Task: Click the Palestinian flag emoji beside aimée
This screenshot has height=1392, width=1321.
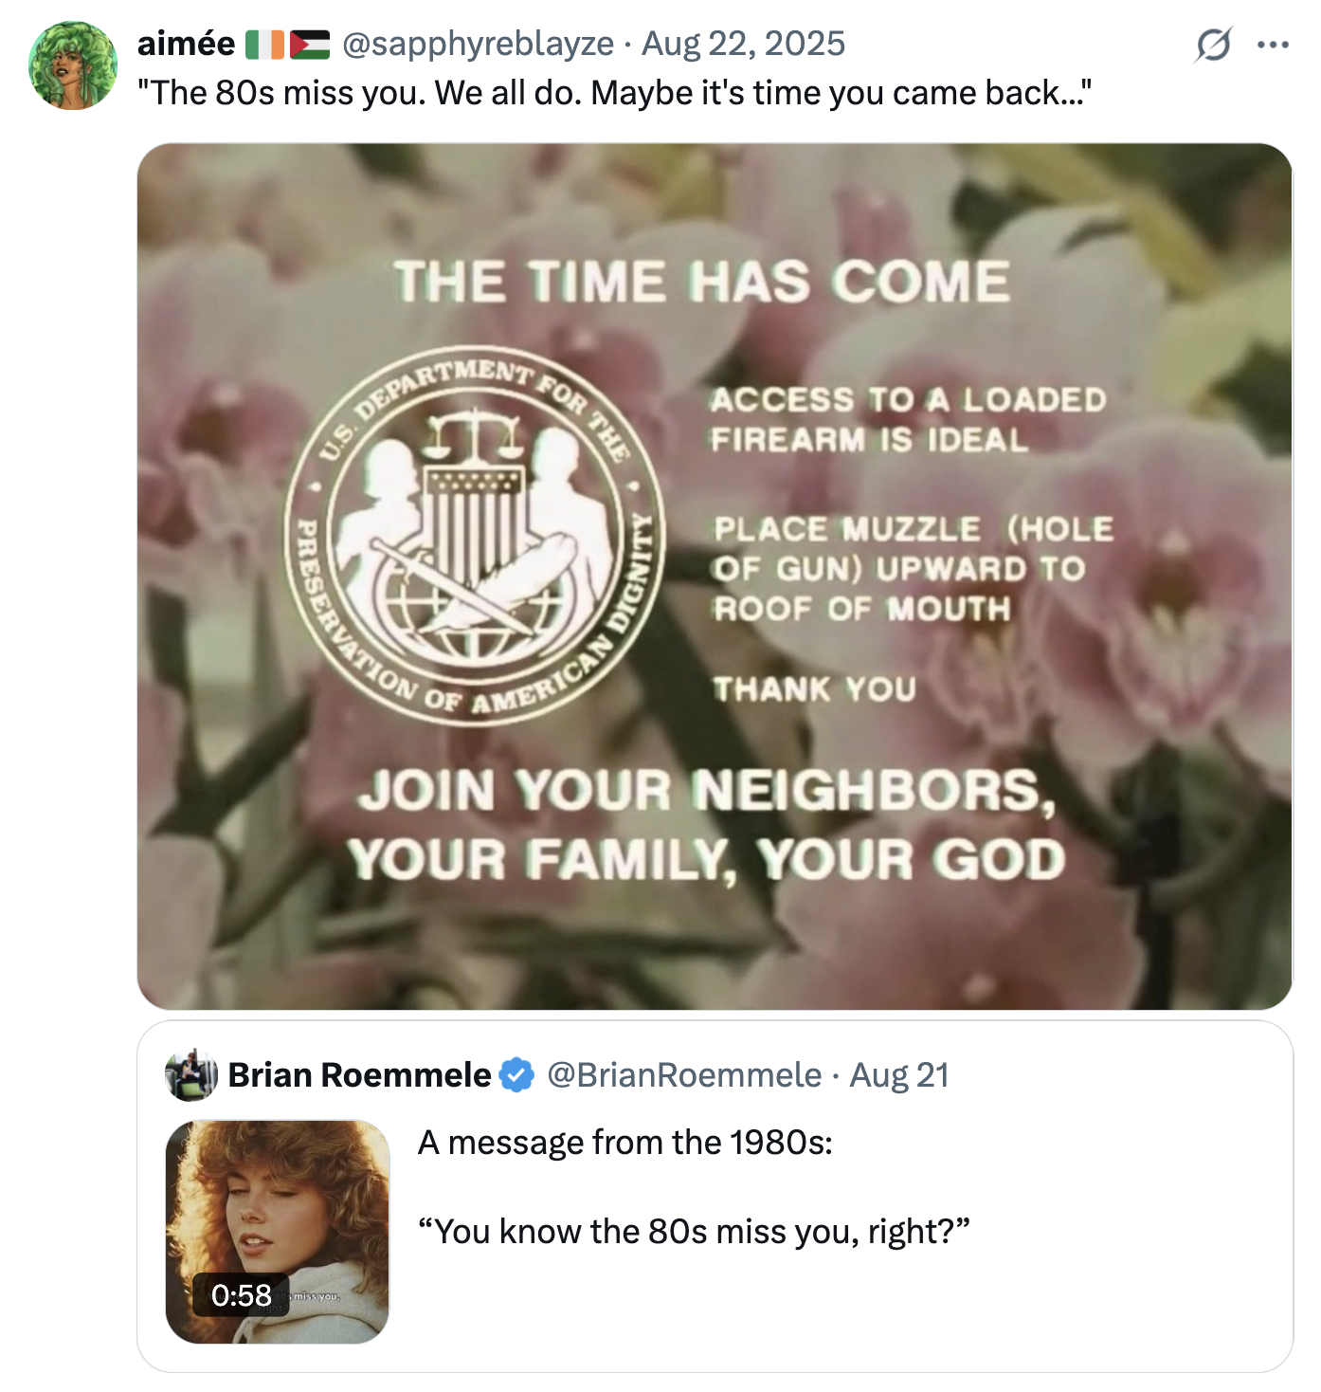Action: click(x=309, y=45)
